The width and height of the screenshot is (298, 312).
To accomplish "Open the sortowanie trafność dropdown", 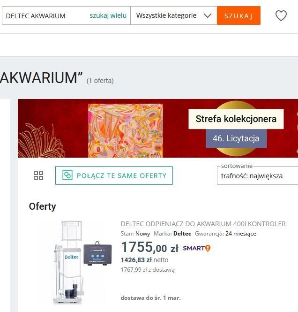I will coord(258,176).
